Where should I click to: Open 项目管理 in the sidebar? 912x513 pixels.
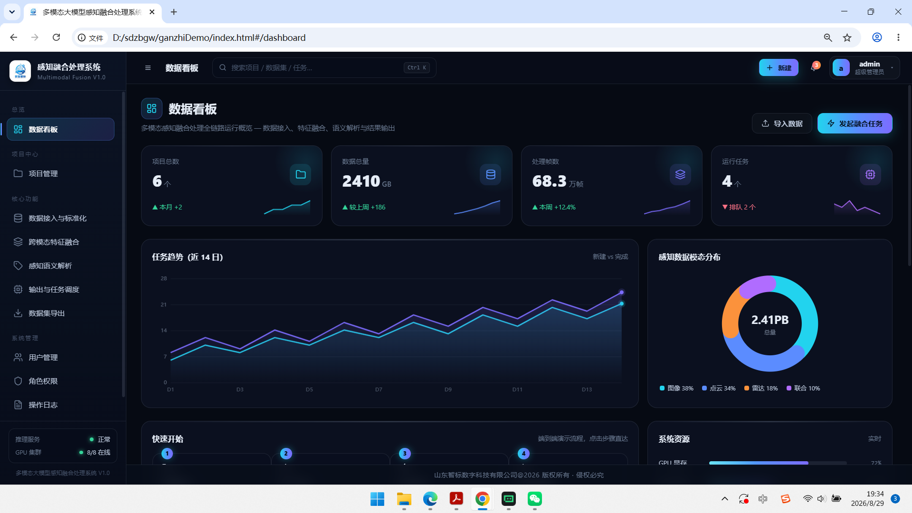(x=61, y=173)
